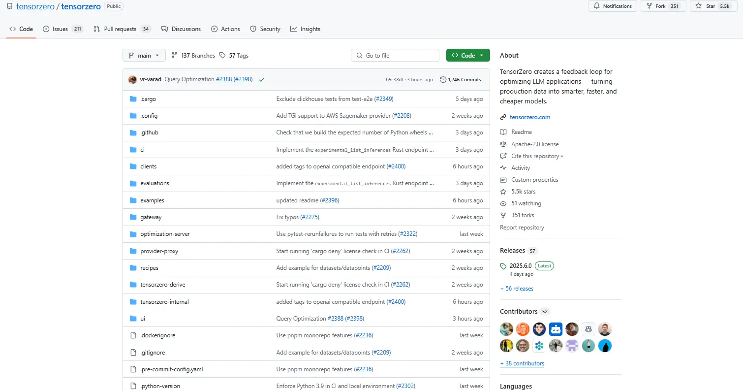Image resolution: width=743 pixels, height=391 pixels.
Task: Open the Fork 351 button
Action: [x=663, y=6]
